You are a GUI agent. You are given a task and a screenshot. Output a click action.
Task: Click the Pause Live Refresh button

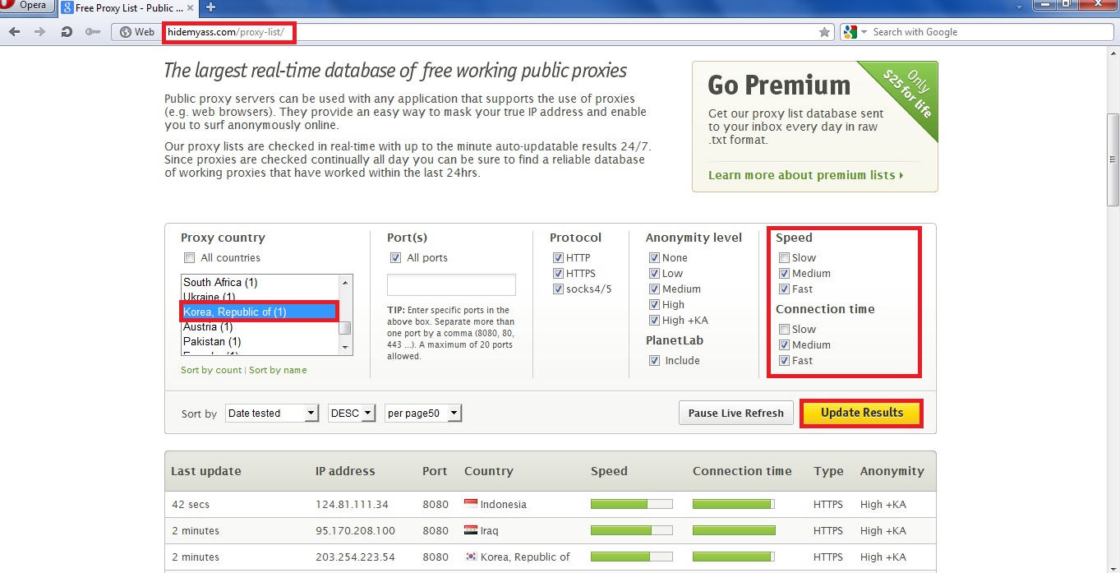click(735, 413)
